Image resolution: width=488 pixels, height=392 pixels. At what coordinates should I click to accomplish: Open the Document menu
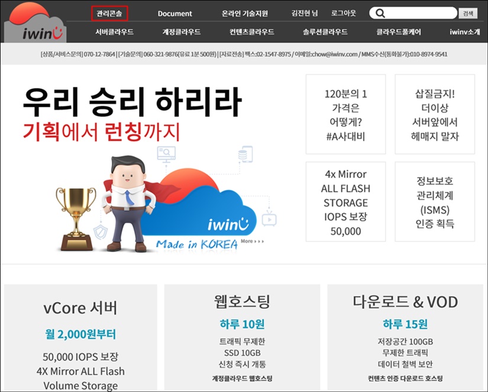point(174,14)
